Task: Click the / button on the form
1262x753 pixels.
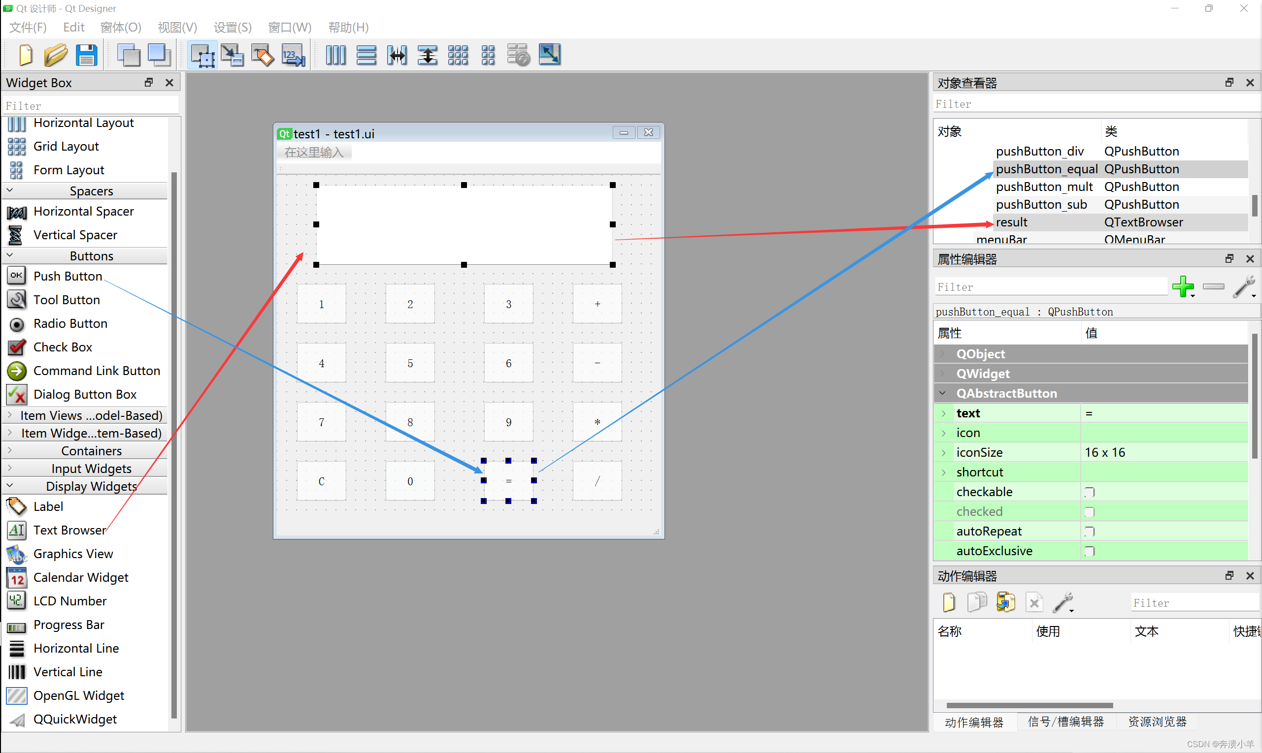Action: (597, 481)
